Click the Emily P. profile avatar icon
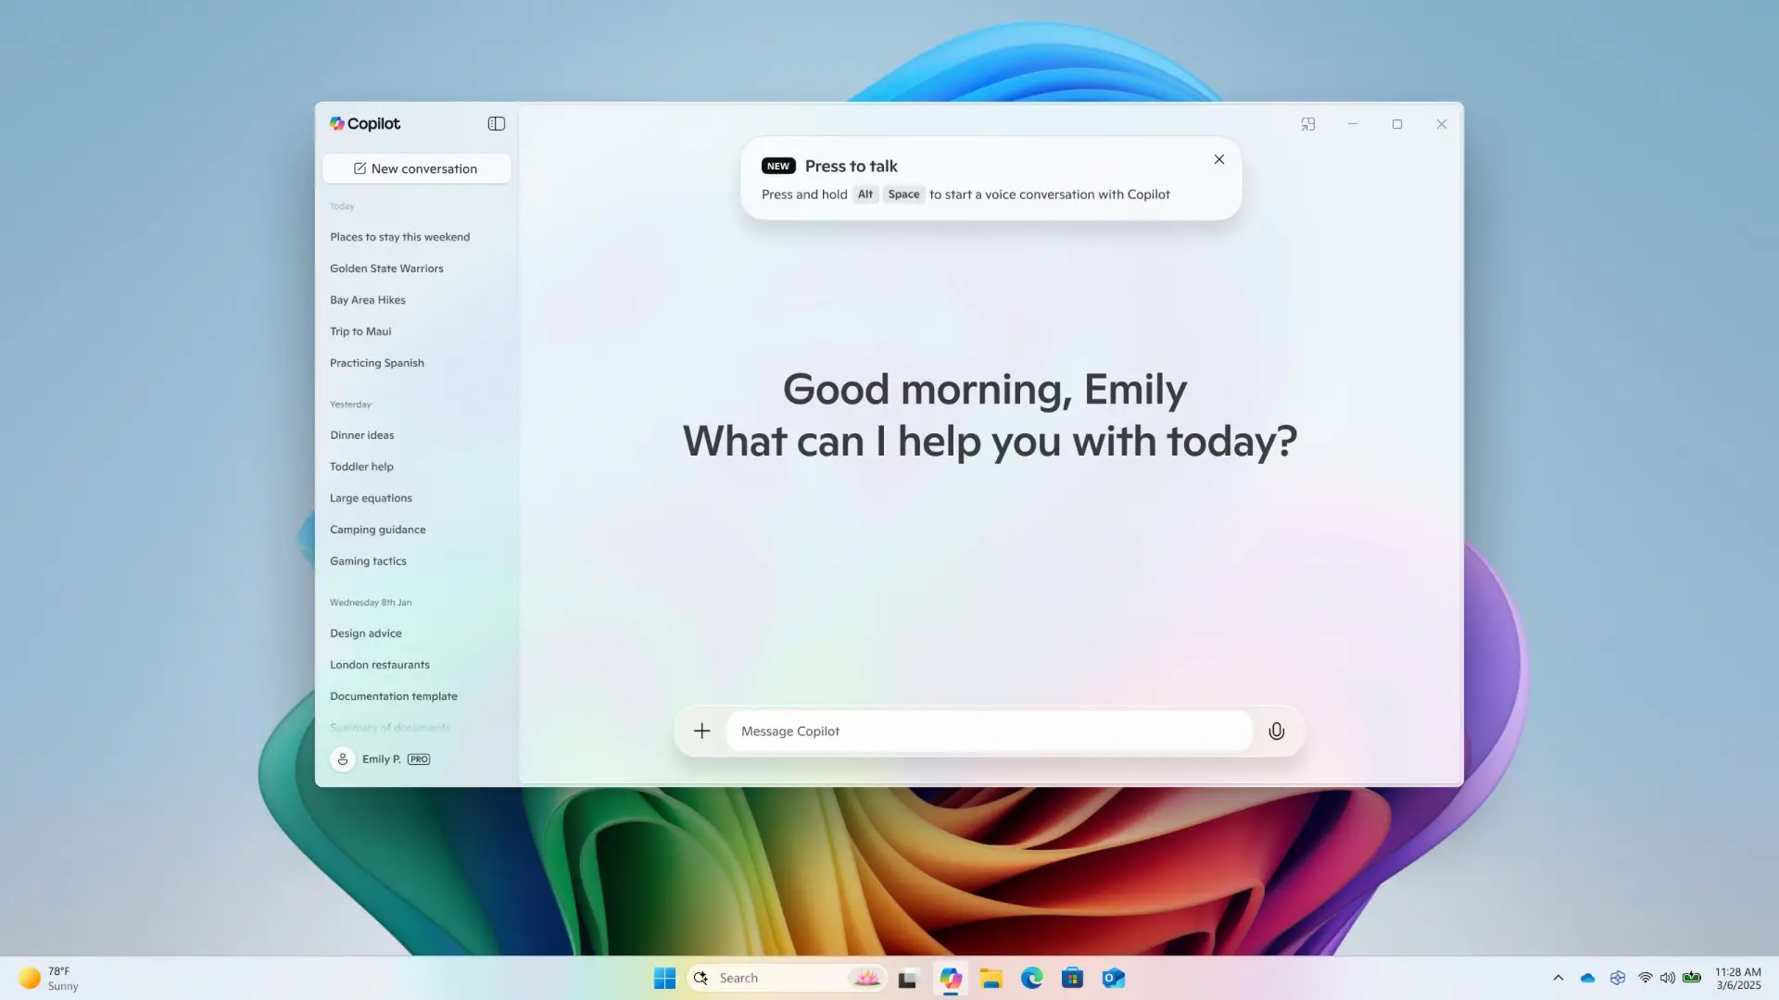The width and height of the screenshot is (1779, 1000). 342,759
